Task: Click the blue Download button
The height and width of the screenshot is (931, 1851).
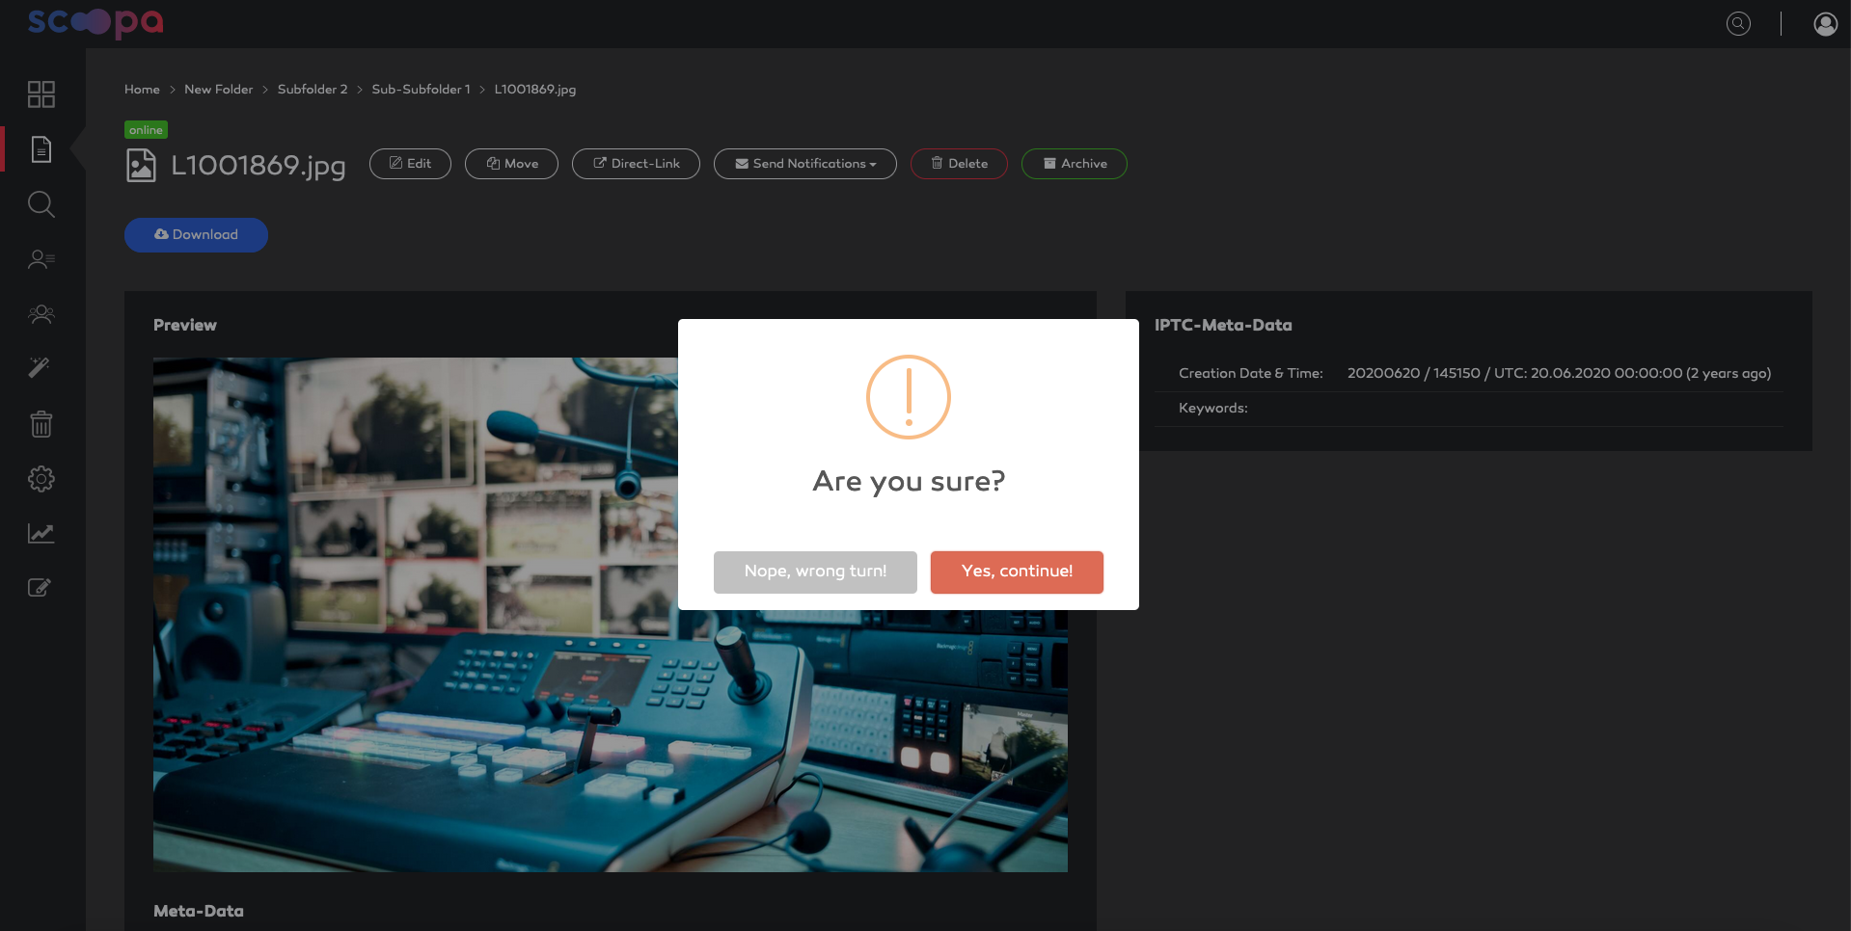Action: [196, 235]
